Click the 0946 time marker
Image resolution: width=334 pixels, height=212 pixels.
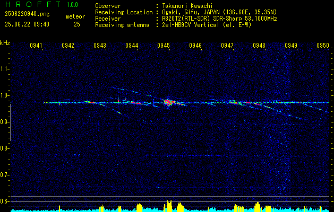point(195,46)
